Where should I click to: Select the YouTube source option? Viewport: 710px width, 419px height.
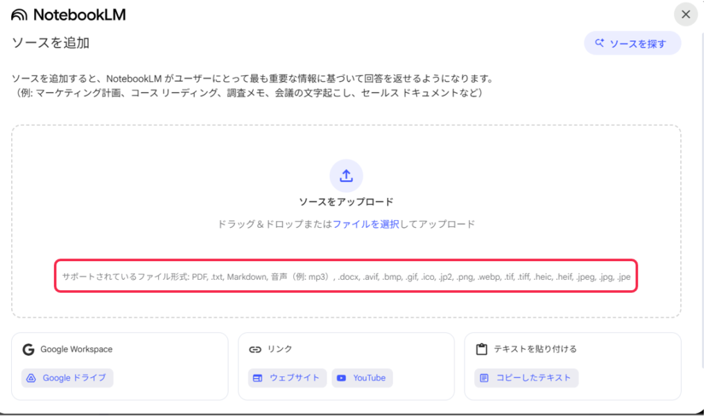[362, 378]
